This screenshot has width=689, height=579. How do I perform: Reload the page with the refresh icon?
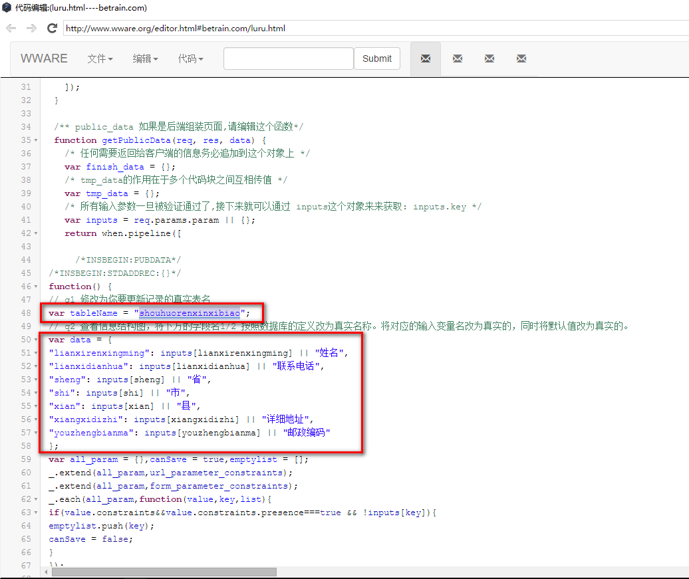tap(53, 29)
